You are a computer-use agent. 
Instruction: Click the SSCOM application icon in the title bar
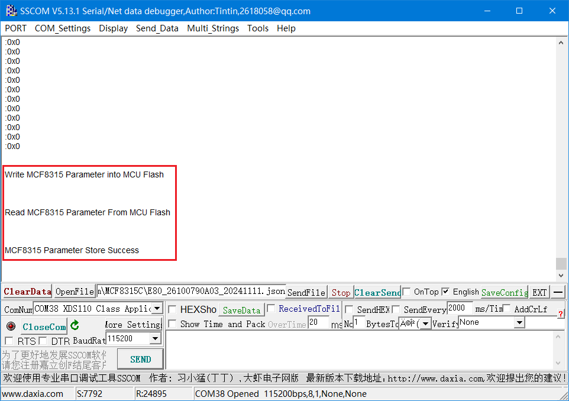coord(11,10)
